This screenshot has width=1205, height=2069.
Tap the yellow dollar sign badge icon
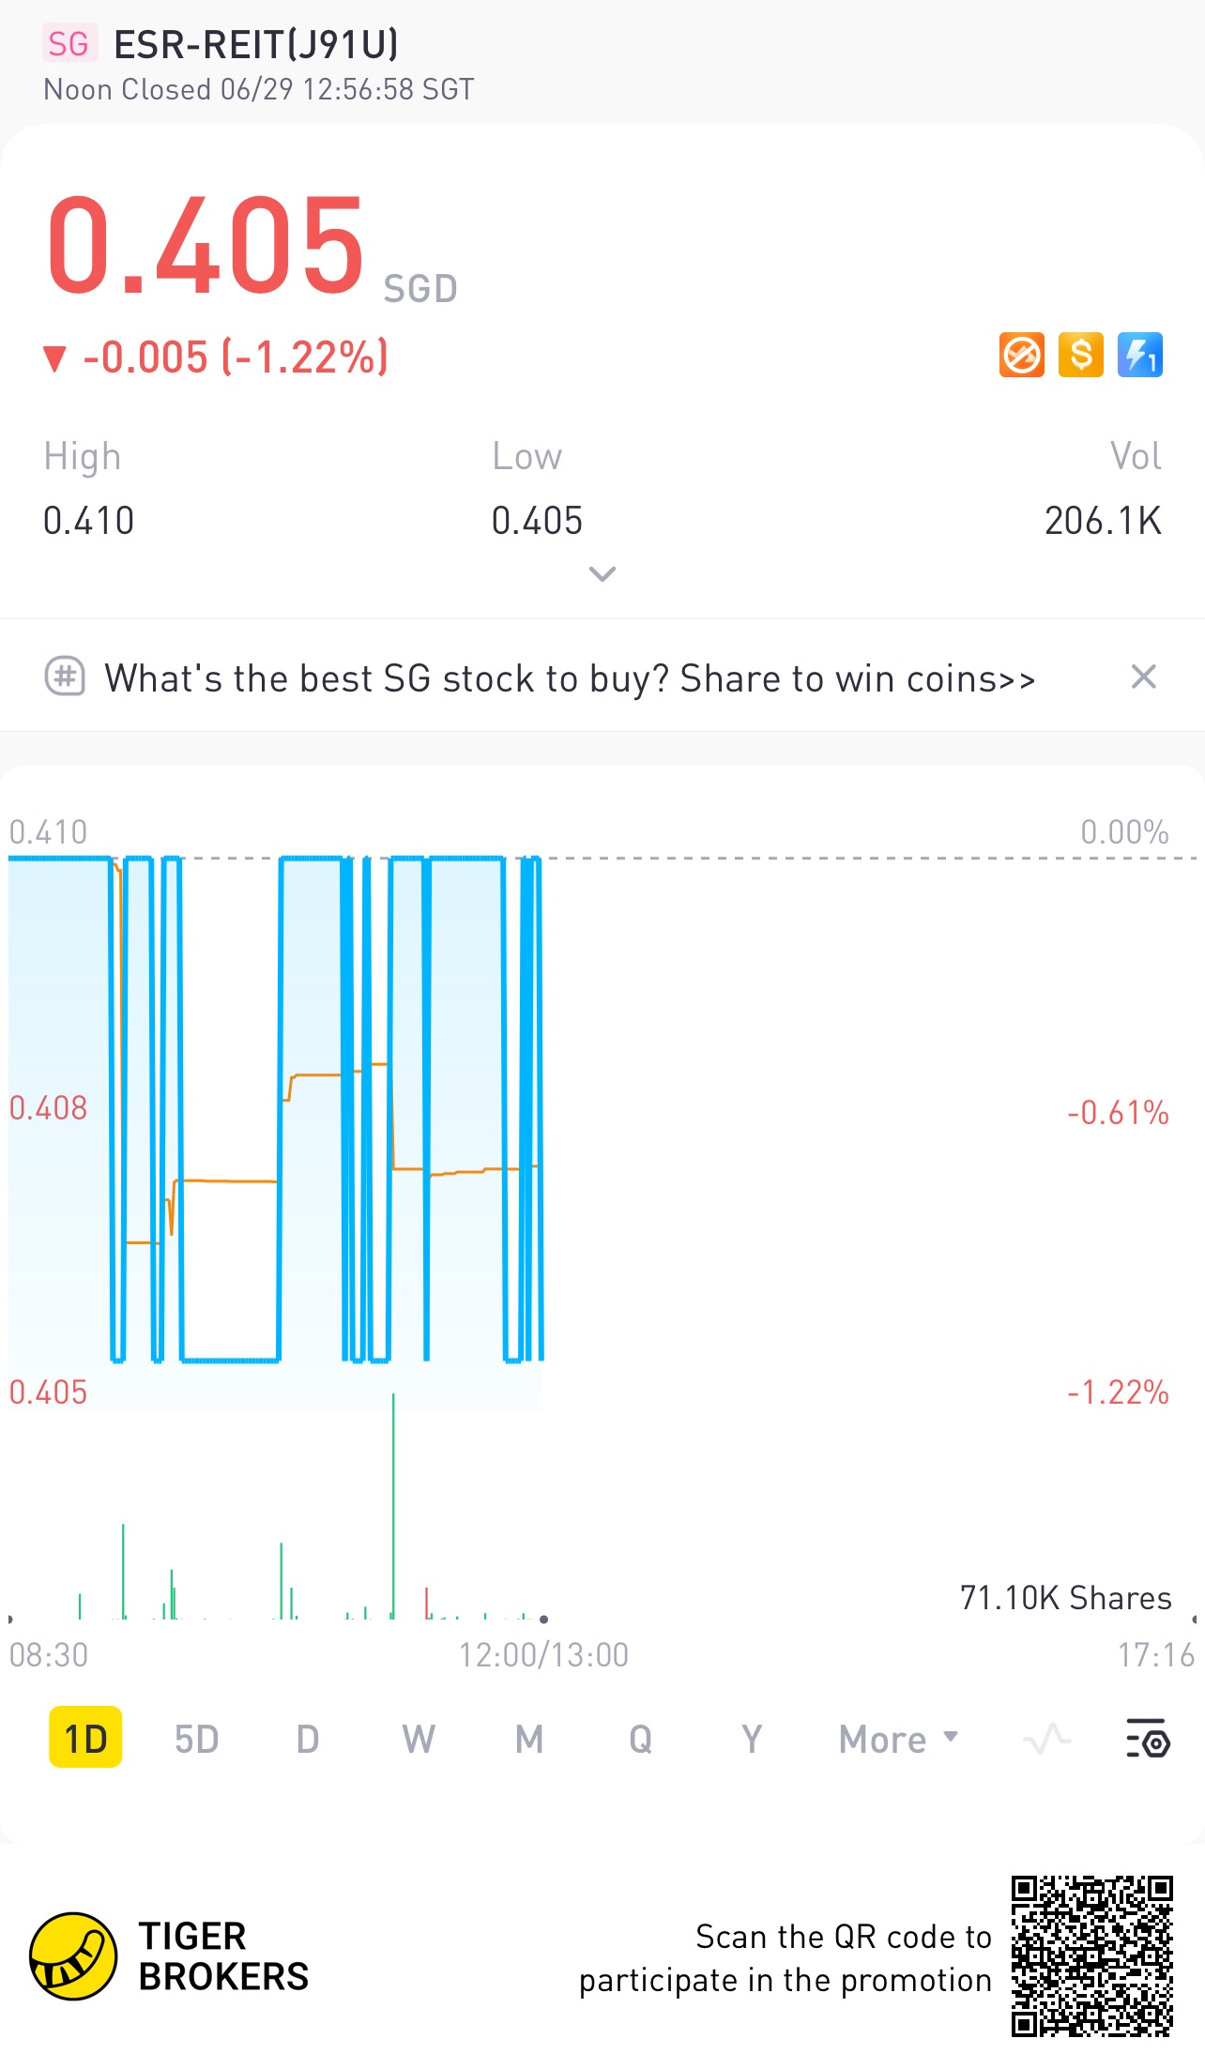(x=1080, y=356)
